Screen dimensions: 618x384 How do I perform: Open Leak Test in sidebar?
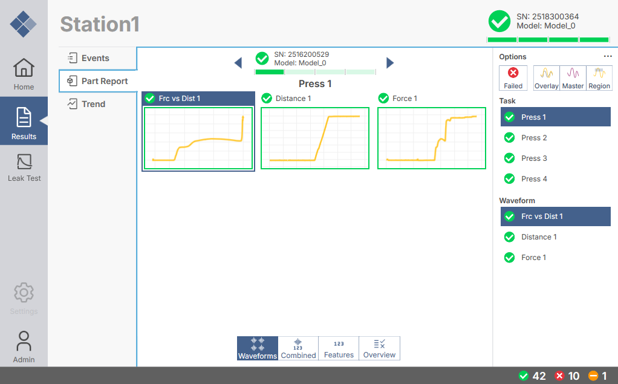point(24,168)
